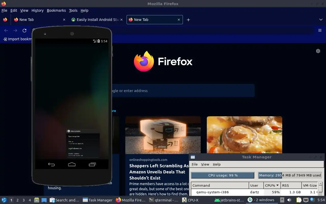This screenshot has width=326, height=204.
Task: Sort Task Manager by User column
Action: [256, 185]
